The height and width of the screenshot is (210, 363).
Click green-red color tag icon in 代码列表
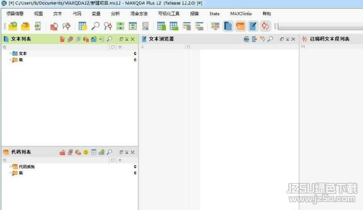pos(78,153)
